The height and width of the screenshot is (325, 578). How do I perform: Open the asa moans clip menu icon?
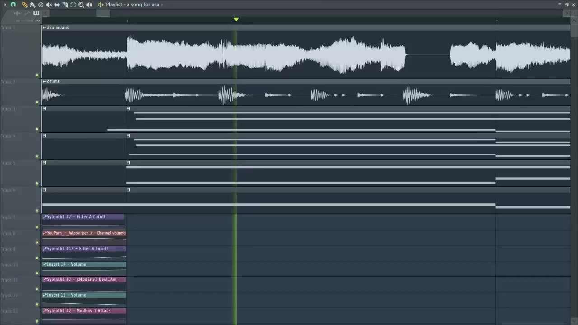click(x=44, y=28)
